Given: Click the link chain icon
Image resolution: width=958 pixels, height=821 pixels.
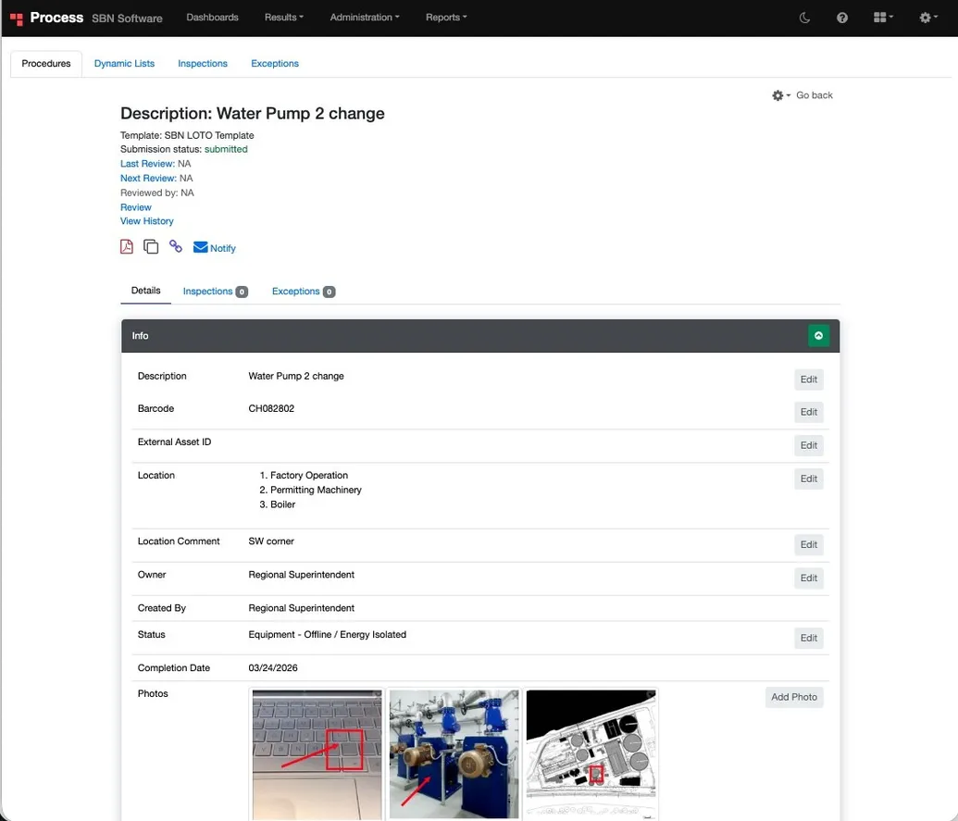Looking at the screenshot, I should [x=175, y=246].
